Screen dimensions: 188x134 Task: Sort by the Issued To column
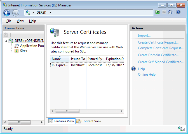[x=78, y=59]
